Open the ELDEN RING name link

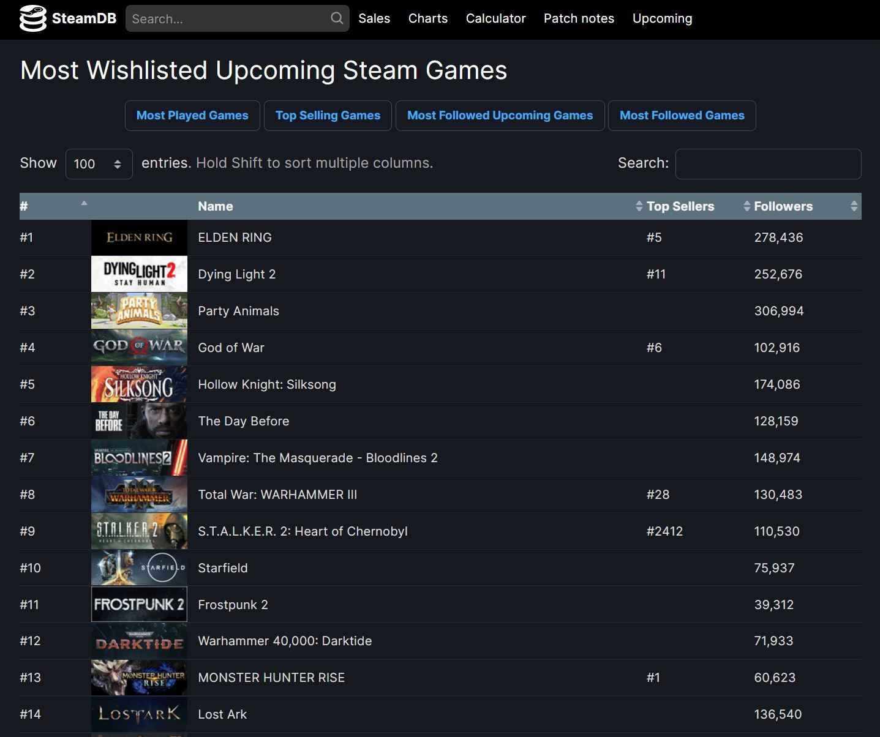point(235,238)
